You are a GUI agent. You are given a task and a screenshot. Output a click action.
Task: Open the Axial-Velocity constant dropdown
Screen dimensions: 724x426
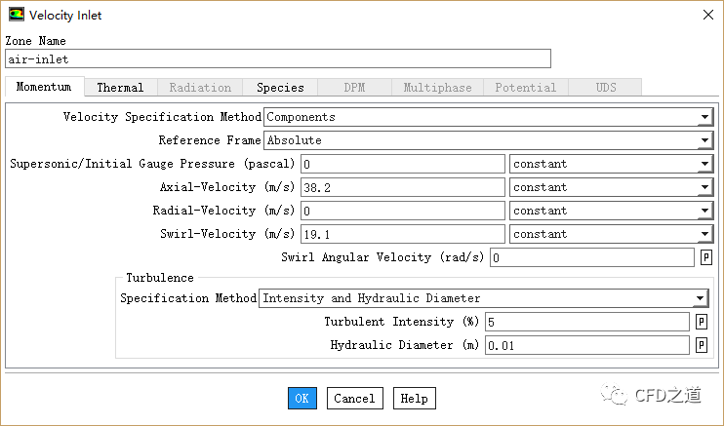[611, 187]
